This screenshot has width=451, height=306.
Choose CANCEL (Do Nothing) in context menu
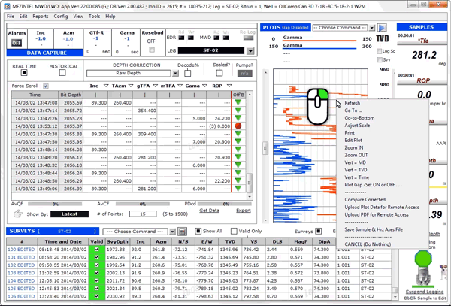(x=368, y=244)
